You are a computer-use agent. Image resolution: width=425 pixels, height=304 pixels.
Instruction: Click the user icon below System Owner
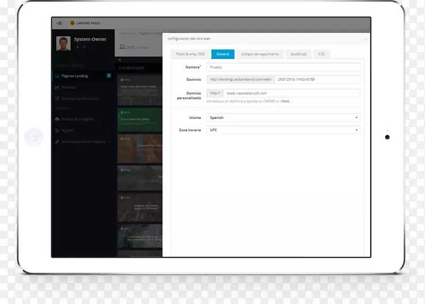pyautogui.click(x=77, y=47)
